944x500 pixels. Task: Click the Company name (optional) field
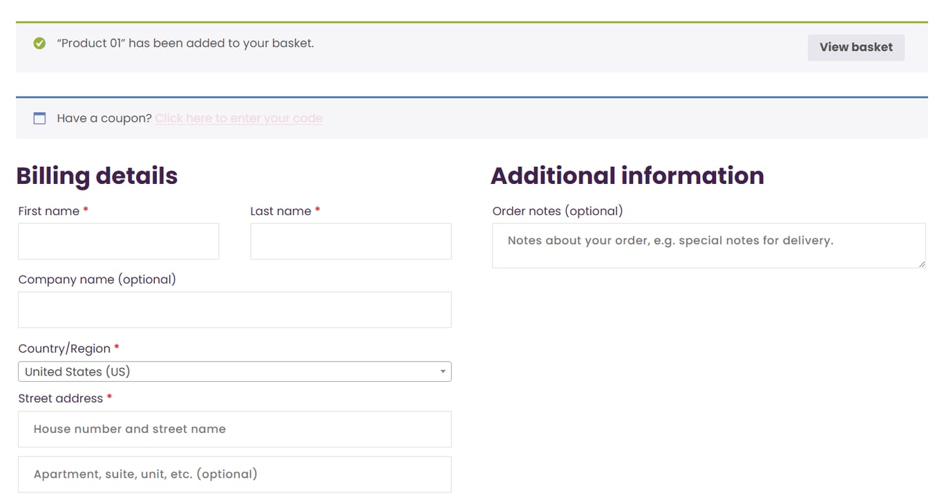tap(234, 309)
